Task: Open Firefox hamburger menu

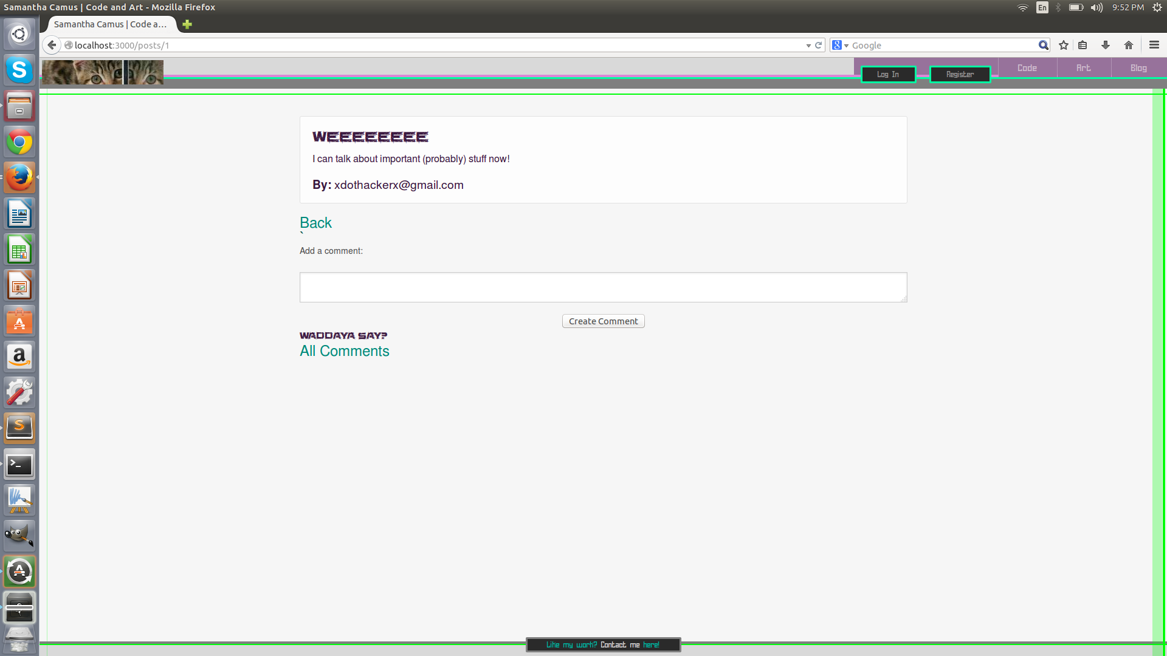Action: click(x=1154, y=45)
